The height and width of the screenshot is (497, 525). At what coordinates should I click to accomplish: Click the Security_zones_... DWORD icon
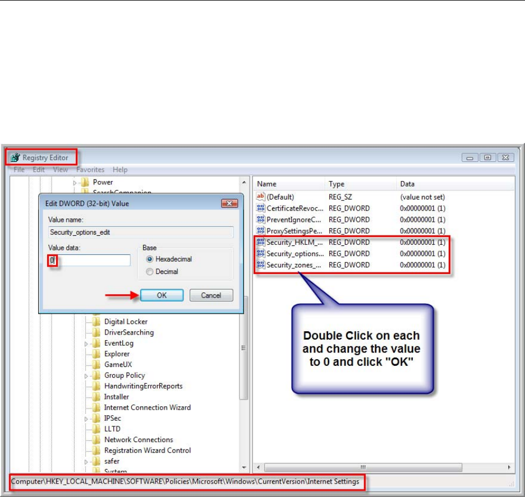coord(260,265)
